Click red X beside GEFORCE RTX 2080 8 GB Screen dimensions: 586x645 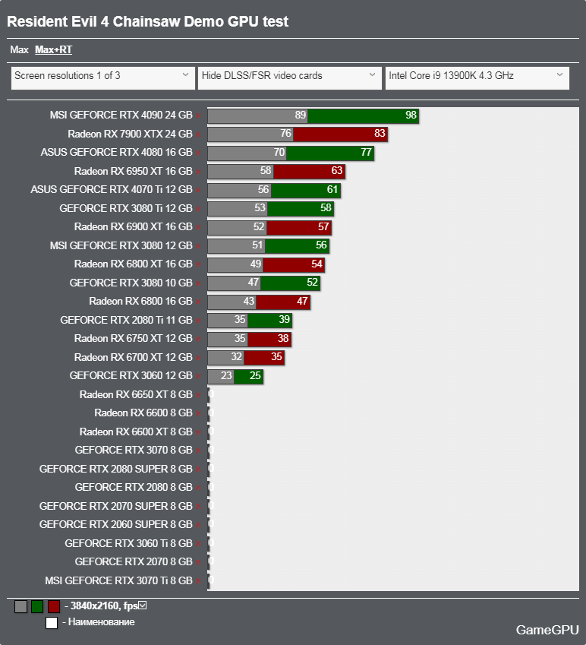tap(198, 488)
